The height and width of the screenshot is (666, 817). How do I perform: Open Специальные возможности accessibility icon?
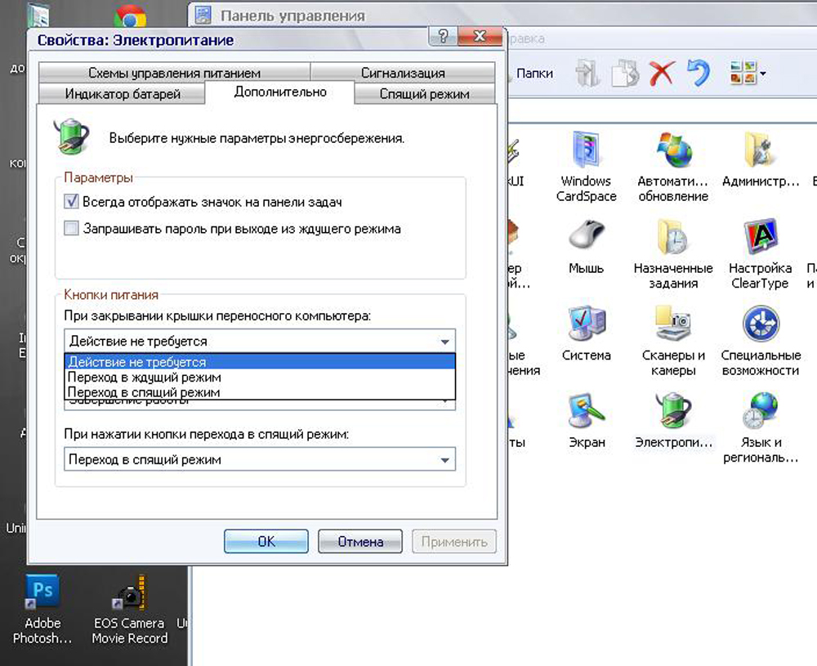point(760,325)
